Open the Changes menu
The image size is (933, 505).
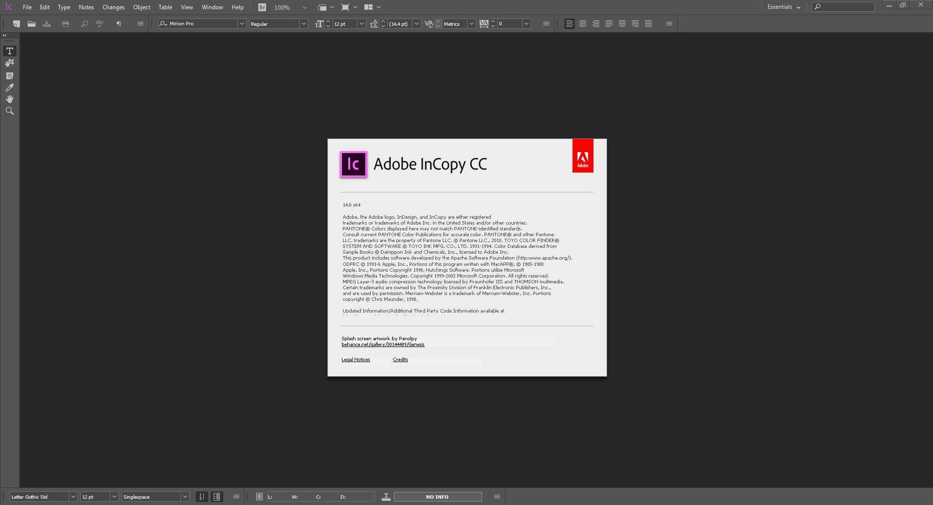(113, 7)
